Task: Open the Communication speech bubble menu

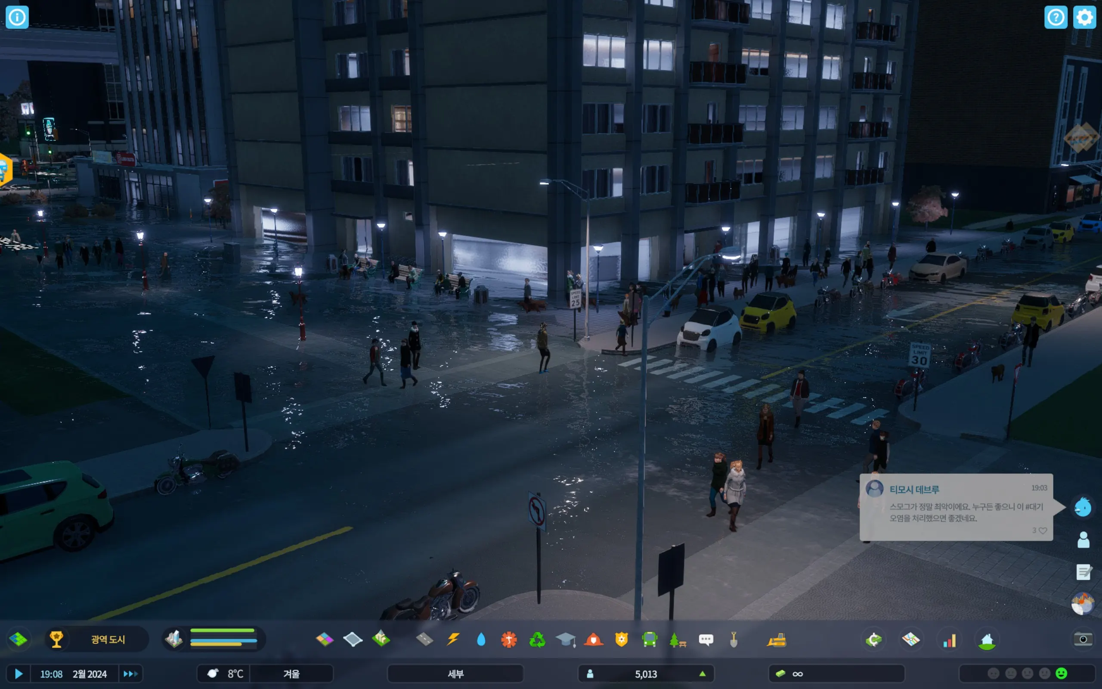Action: tap(706, 640)
